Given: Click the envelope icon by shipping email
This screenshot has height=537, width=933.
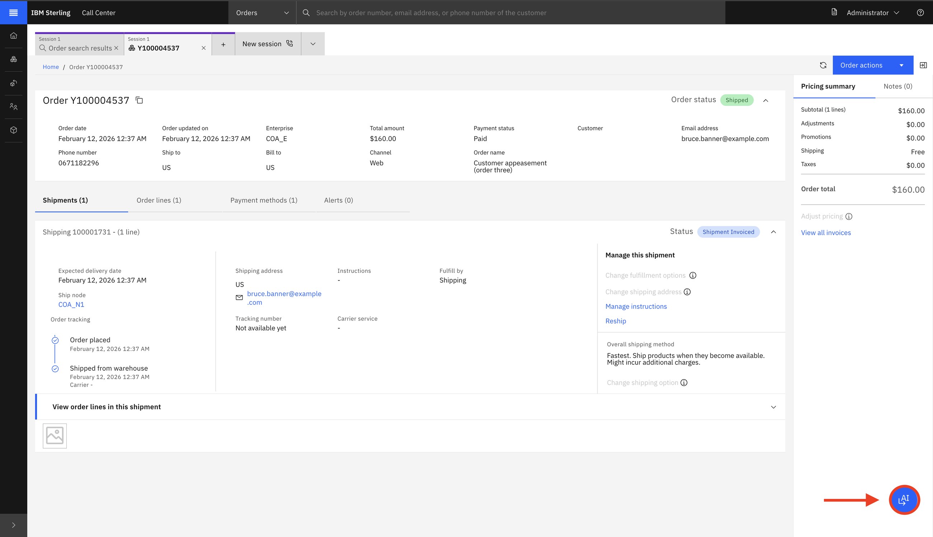Looking at the screenshot, I should pyautogui.click(x=239, y=298).
